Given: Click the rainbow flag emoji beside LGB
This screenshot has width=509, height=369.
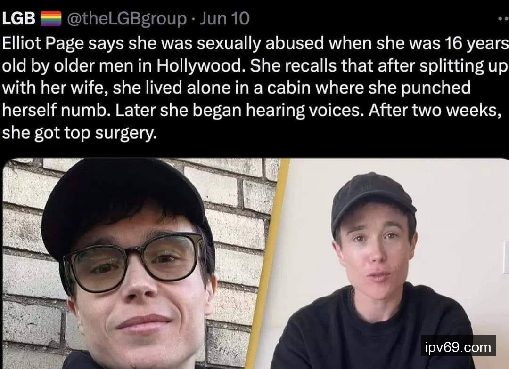Looking at the screenshot, I should point(50,18).
